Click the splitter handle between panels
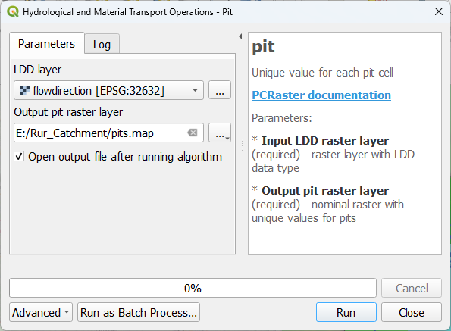The height and width of the screenshot is (331, 451). click(x=242, y=145)
